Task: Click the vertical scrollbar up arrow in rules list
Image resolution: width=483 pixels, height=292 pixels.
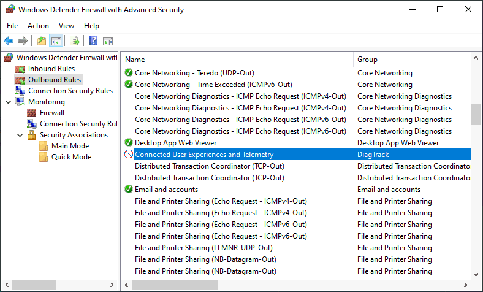Action: coord(476,58)
